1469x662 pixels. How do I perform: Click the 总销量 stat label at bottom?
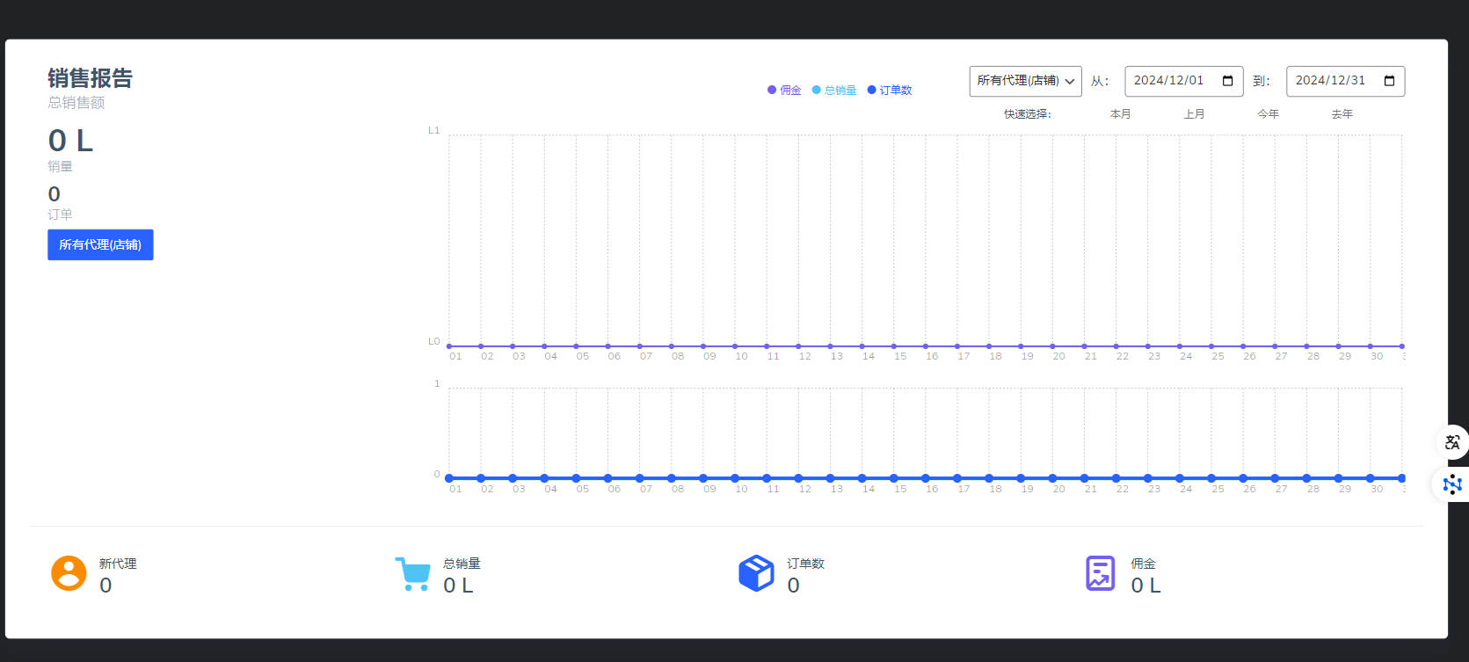click(462, 564)
